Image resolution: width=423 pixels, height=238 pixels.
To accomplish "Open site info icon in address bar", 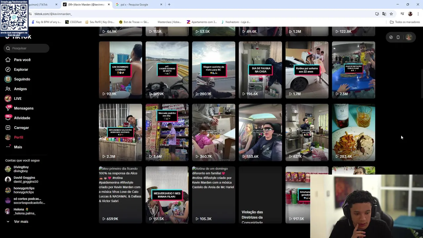I will (30, 14).
